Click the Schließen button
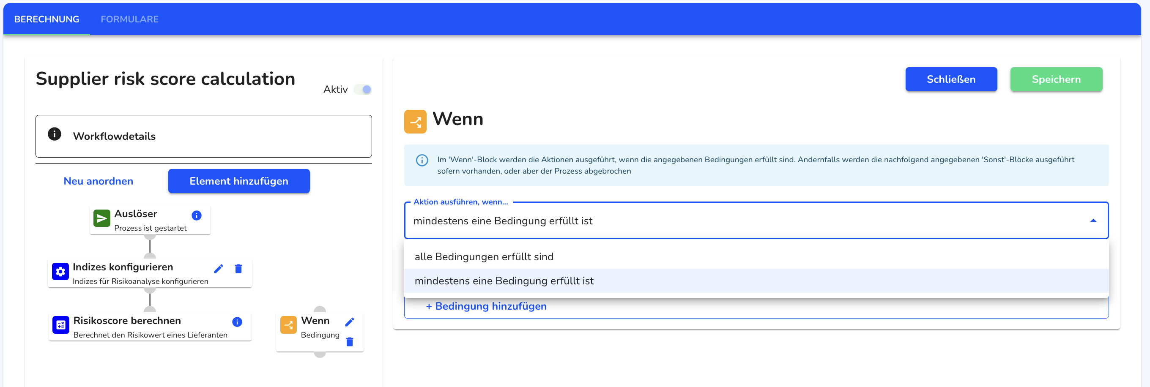The width and height of the screenshot is (1150, 387). point(951,79)
